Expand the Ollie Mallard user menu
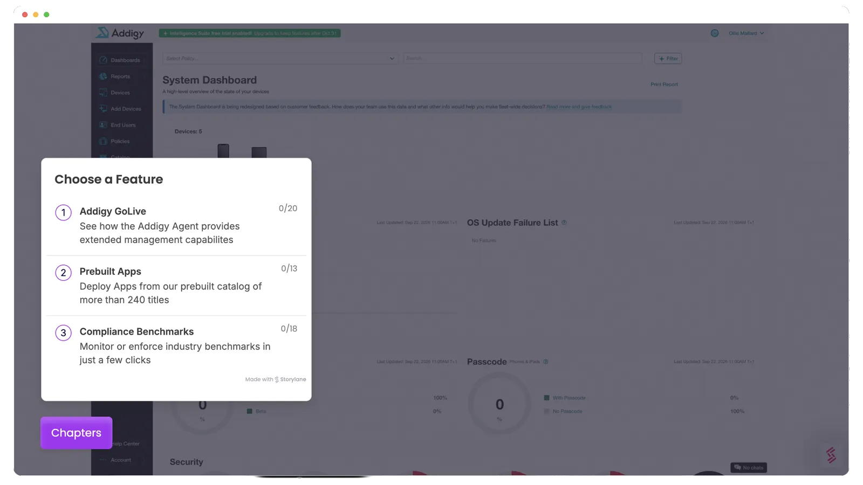The image size is (863, 485). pos(746,33)
